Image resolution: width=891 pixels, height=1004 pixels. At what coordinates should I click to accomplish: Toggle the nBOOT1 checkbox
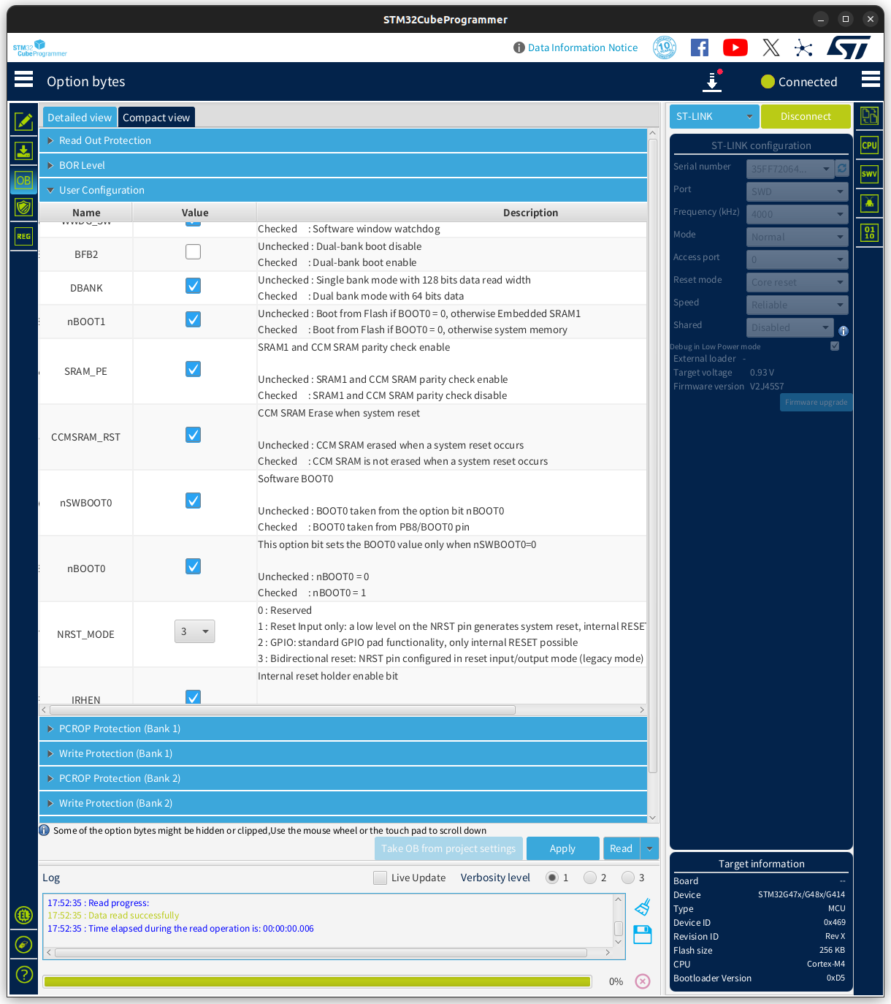tap(193, 319)
